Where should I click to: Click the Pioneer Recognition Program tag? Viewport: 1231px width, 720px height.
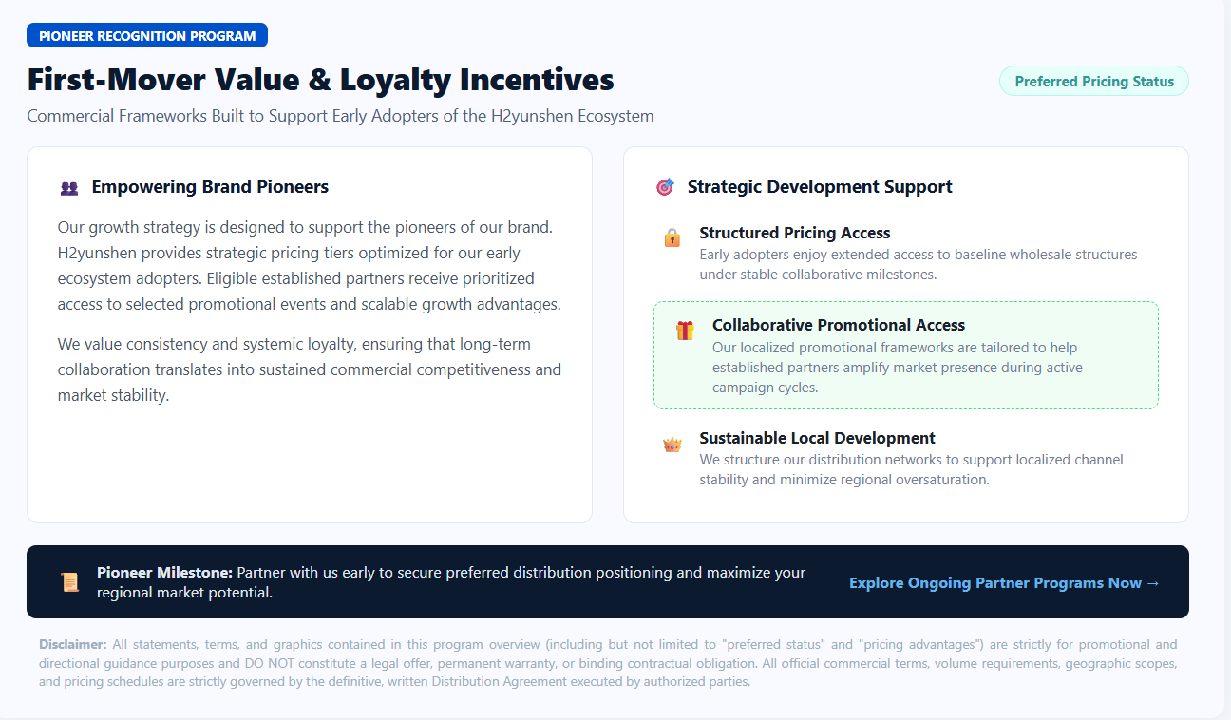coord(147,36)
